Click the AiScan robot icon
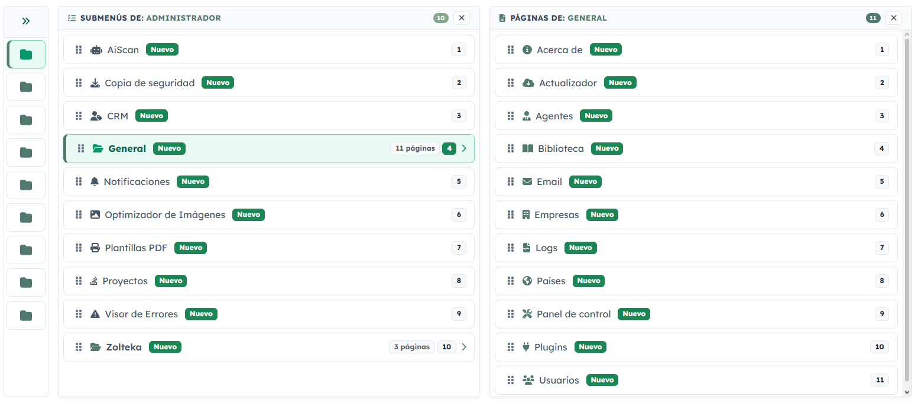915x406 pixels. pos(96,50)
